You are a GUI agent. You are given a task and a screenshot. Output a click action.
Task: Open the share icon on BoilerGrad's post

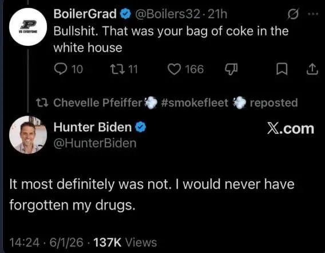(x=312, y=69)
